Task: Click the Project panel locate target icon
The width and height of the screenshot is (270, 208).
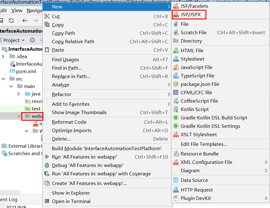Action: pyautogui.click(x=32, y=40)
